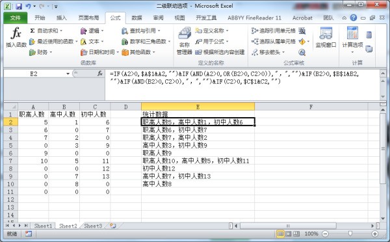Open More Functions (其他函数) icon

(125, 52)
